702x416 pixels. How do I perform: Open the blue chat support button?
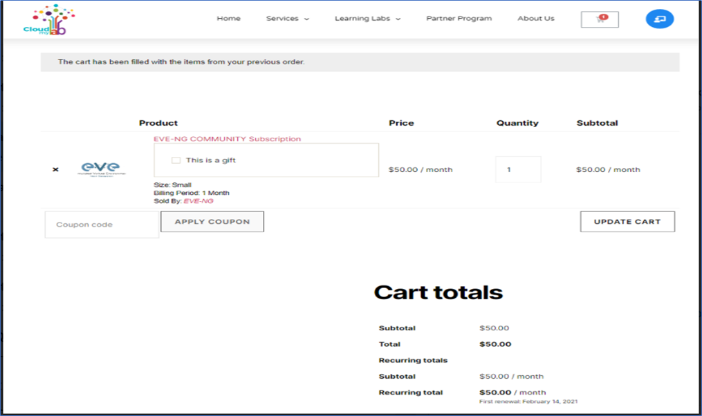pyautogui.click(x=660, y=19)
